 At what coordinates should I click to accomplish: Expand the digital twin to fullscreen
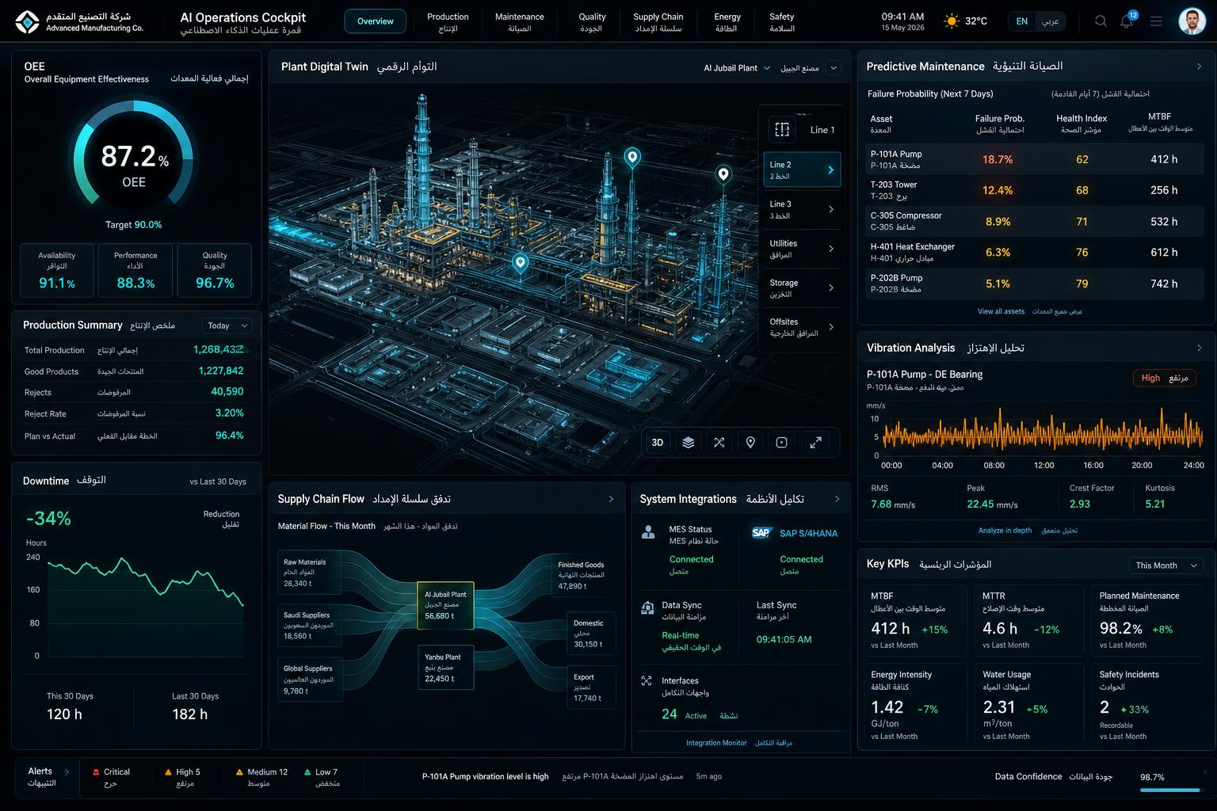point(815,443)
